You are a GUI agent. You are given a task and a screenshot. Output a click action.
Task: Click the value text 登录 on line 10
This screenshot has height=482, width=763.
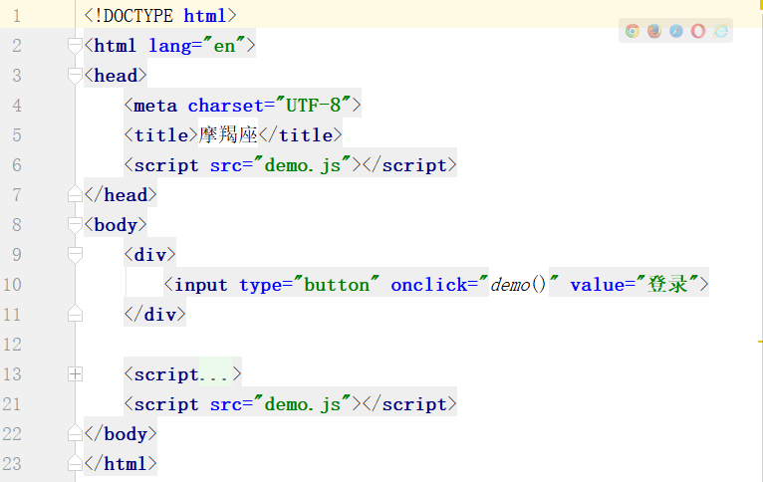click(667, 284)
